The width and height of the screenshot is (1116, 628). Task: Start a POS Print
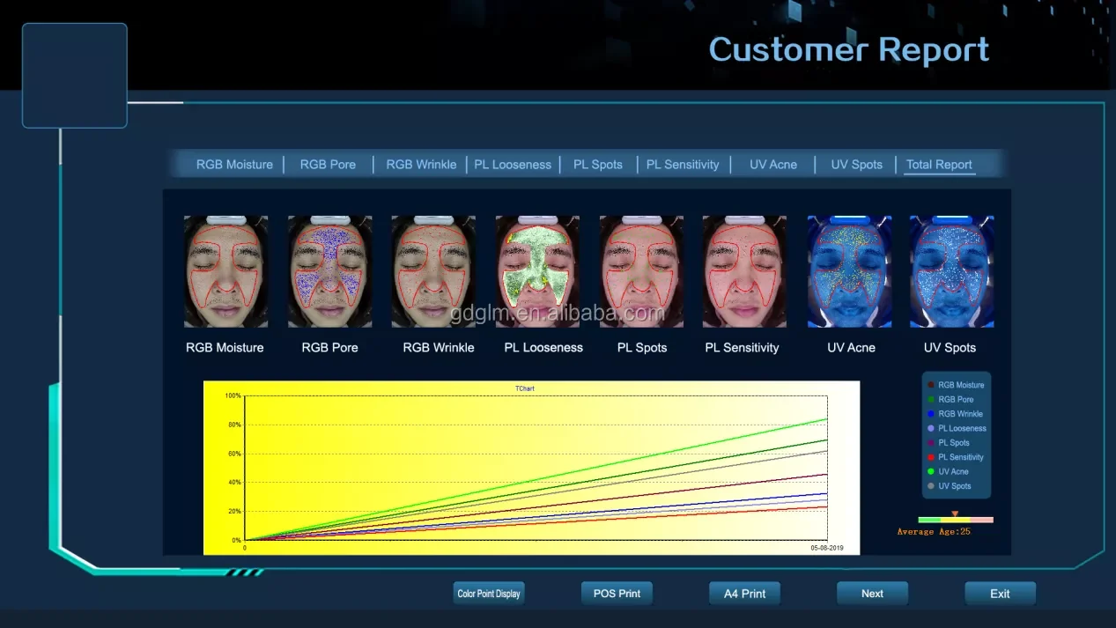pos(617,593)
